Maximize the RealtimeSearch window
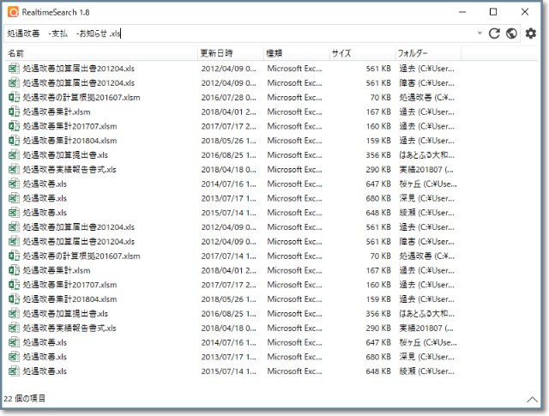This screenshot has width=549, height=416. coord(493,12)
